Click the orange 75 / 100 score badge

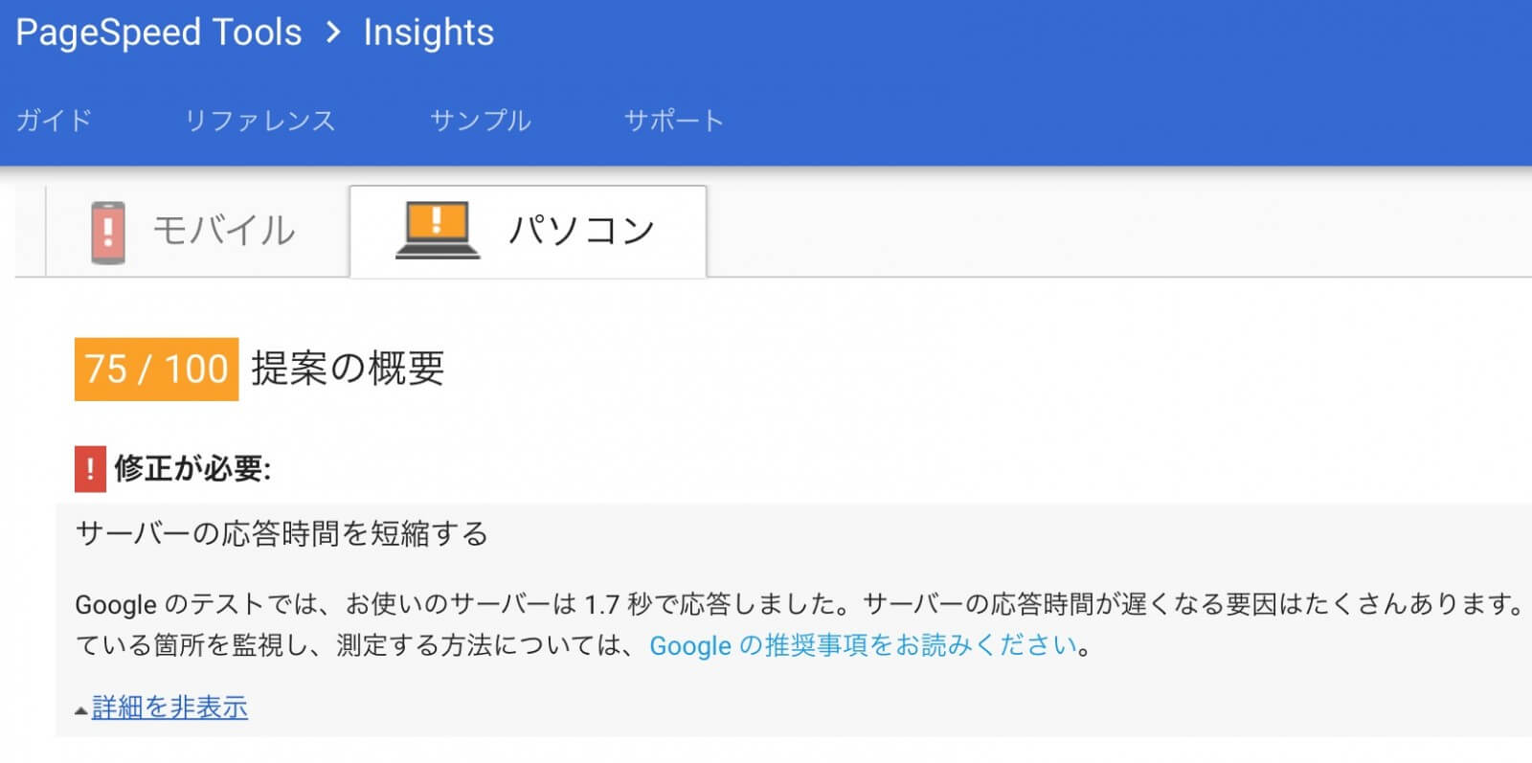[x=156, y=369]
